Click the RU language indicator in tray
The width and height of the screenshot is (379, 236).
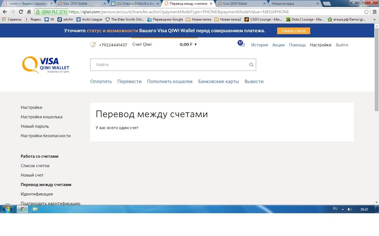[x=335, y=209]
